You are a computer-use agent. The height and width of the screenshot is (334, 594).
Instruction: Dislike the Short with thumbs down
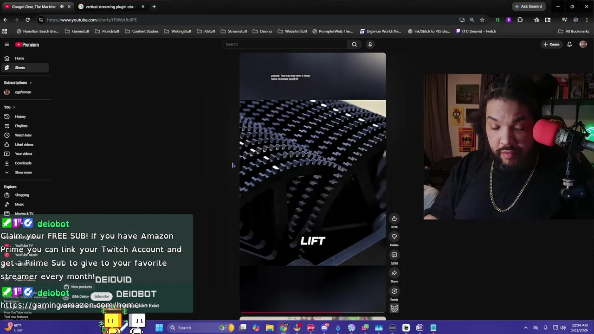coord(394,237)
